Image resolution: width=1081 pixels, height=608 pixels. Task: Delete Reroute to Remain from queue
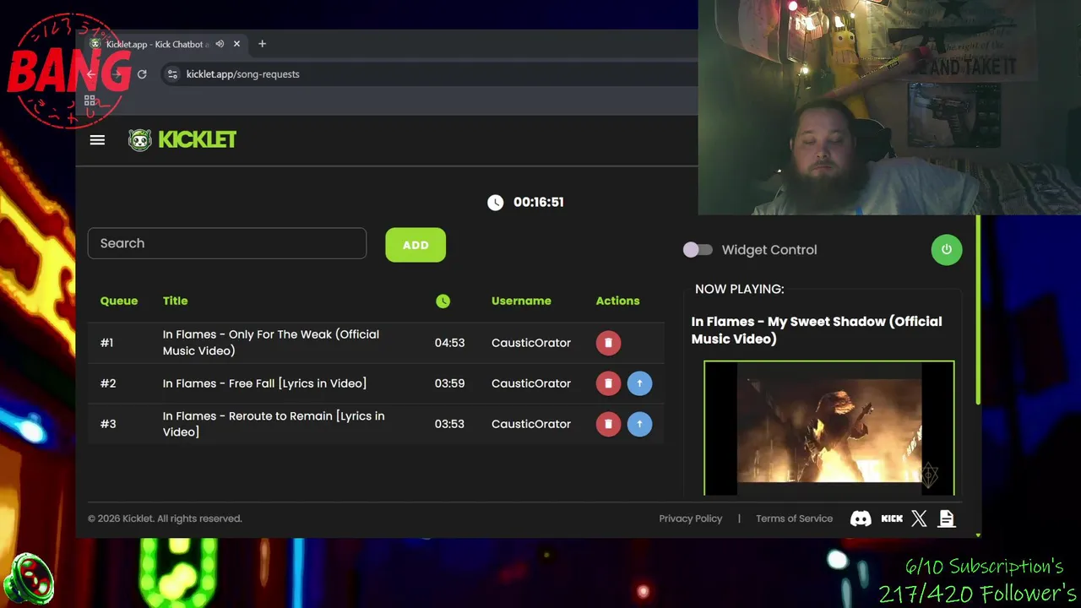point(608,424)
